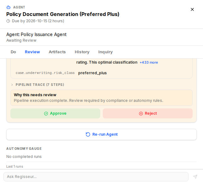203x183 pixels.
Task: Approve the policy document generation
Action: click(55, 113)
